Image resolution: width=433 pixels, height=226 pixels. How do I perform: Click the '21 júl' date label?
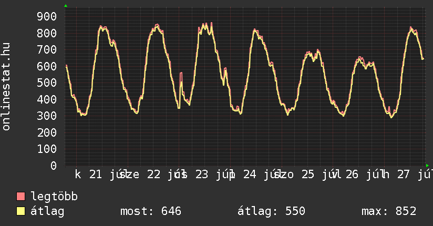coord(108,174)
